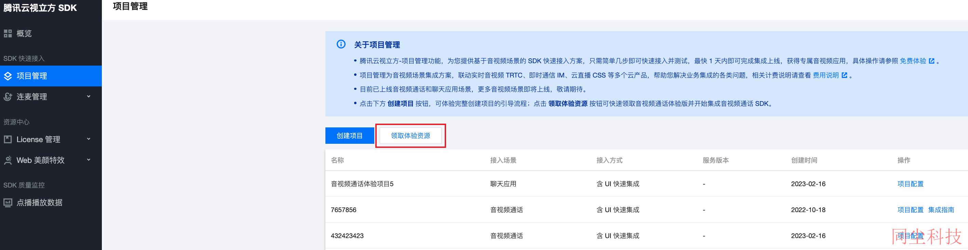Click the License 管理 icon

(8, 139)
